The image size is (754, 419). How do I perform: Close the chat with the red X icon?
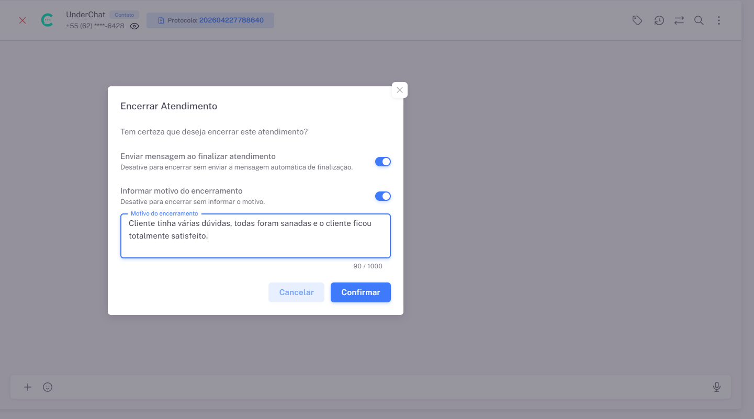[x=22, y=20]
